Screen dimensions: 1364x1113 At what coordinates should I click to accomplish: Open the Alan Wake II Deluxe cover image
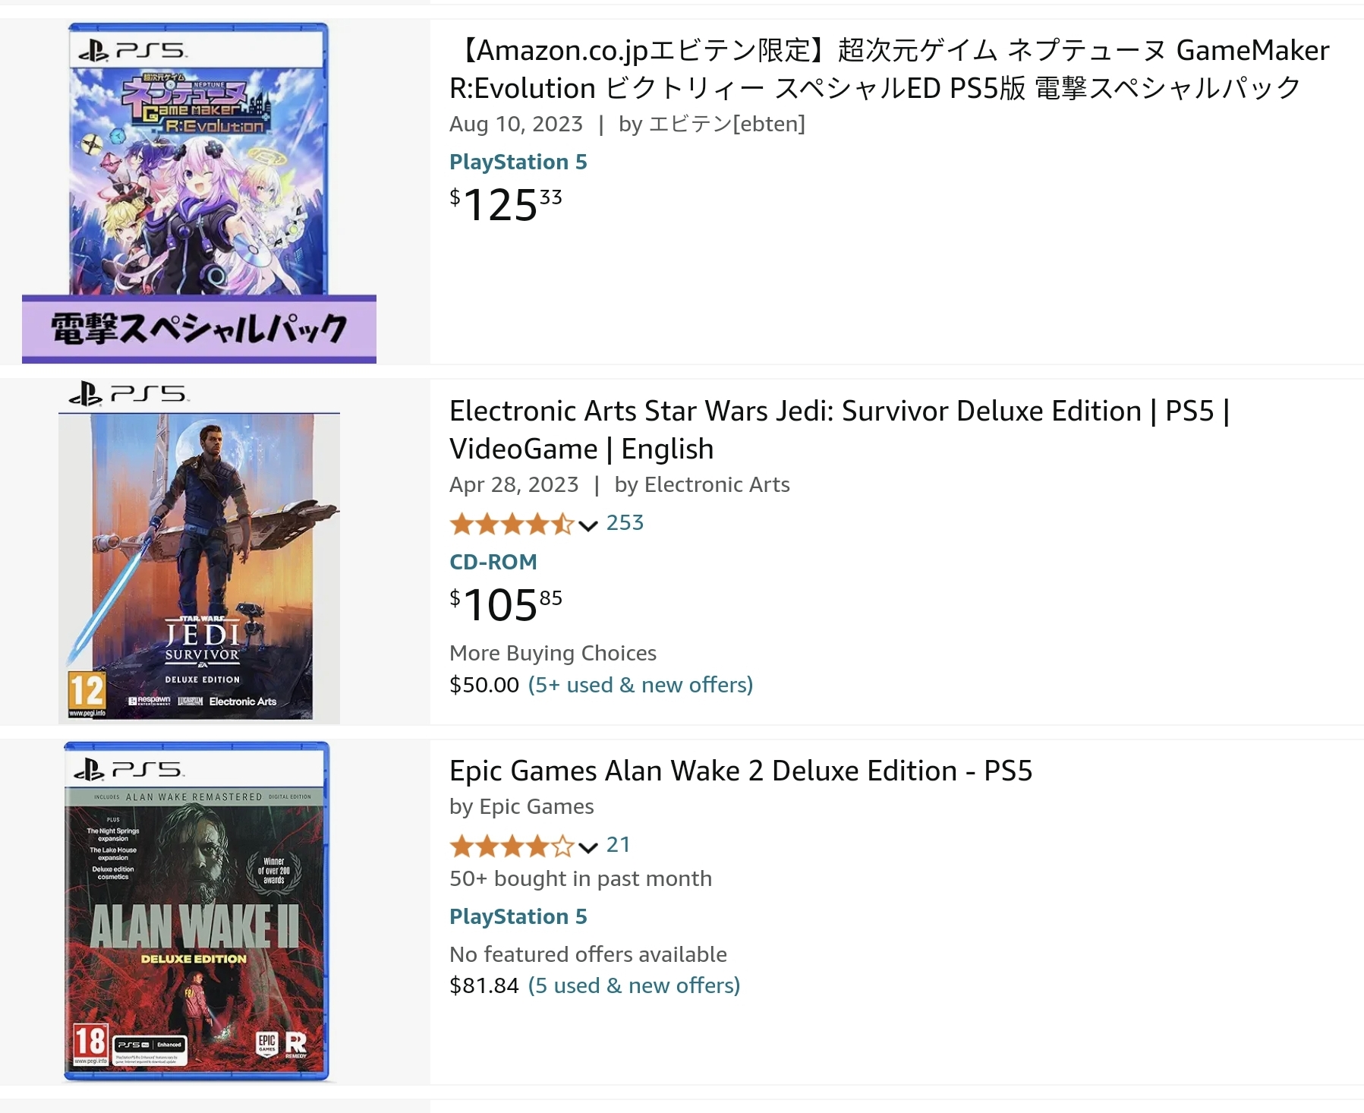click(x=197, y=911)
